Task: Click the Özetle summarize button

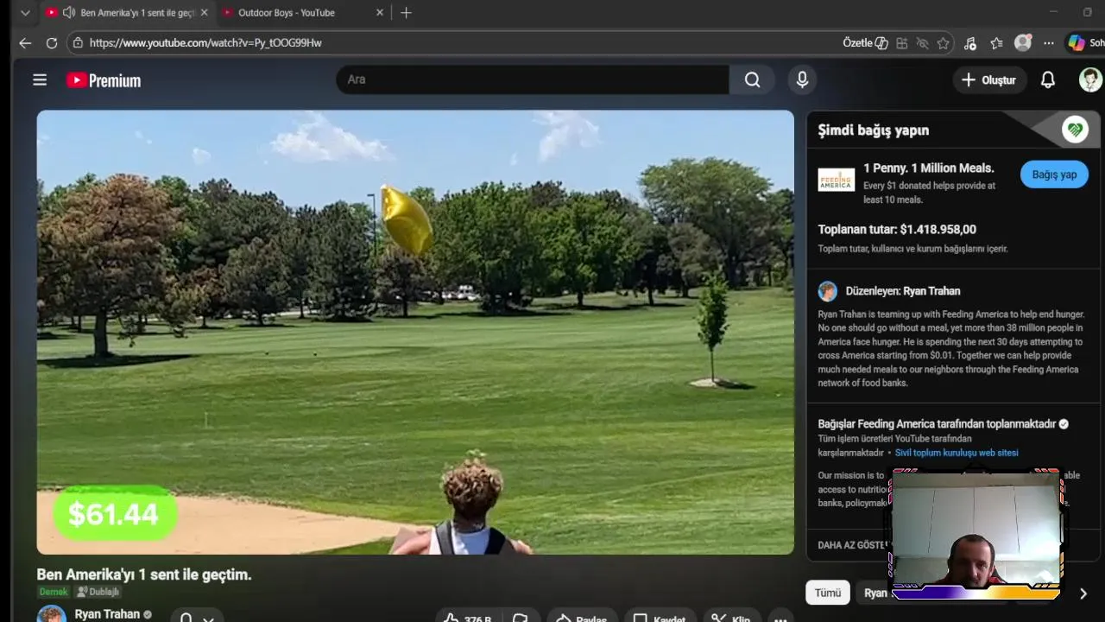Action: point(865,43)
